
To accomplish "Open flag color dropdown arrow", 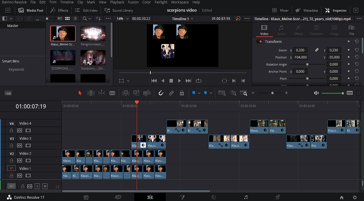I will [x=199, y=93].
